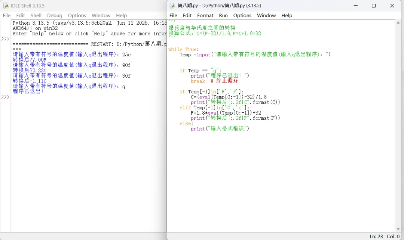Open the File menu in IDLE Shell
This screenshot has width=404, height=240.
[x=7, y=15]
